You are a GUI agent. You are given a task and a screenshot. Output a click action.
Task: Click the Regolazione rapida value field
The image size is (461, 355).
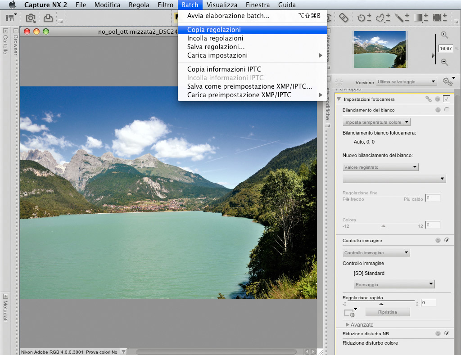tap(429, 303)
